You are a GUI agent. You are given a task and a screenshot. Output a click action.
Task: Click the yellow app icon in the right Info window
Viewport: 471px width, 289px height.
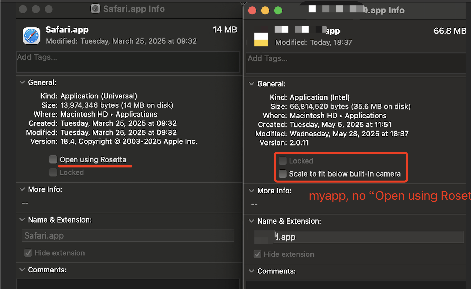(261, 40)
